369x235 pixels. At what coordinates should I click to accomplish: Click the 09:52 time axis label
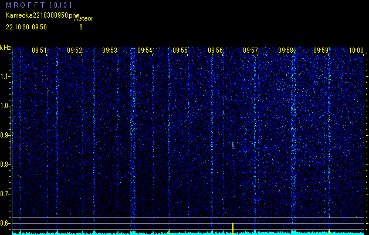75,50
